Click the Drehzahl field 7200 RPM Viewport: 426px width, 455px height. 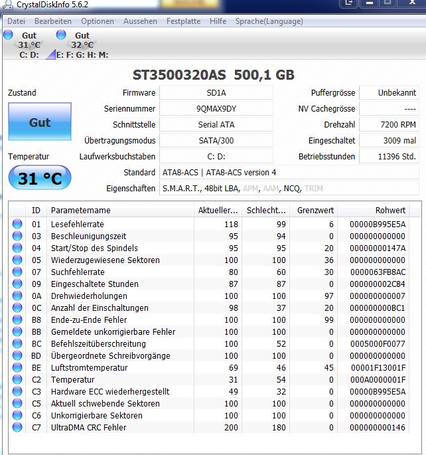coord(390,124)
